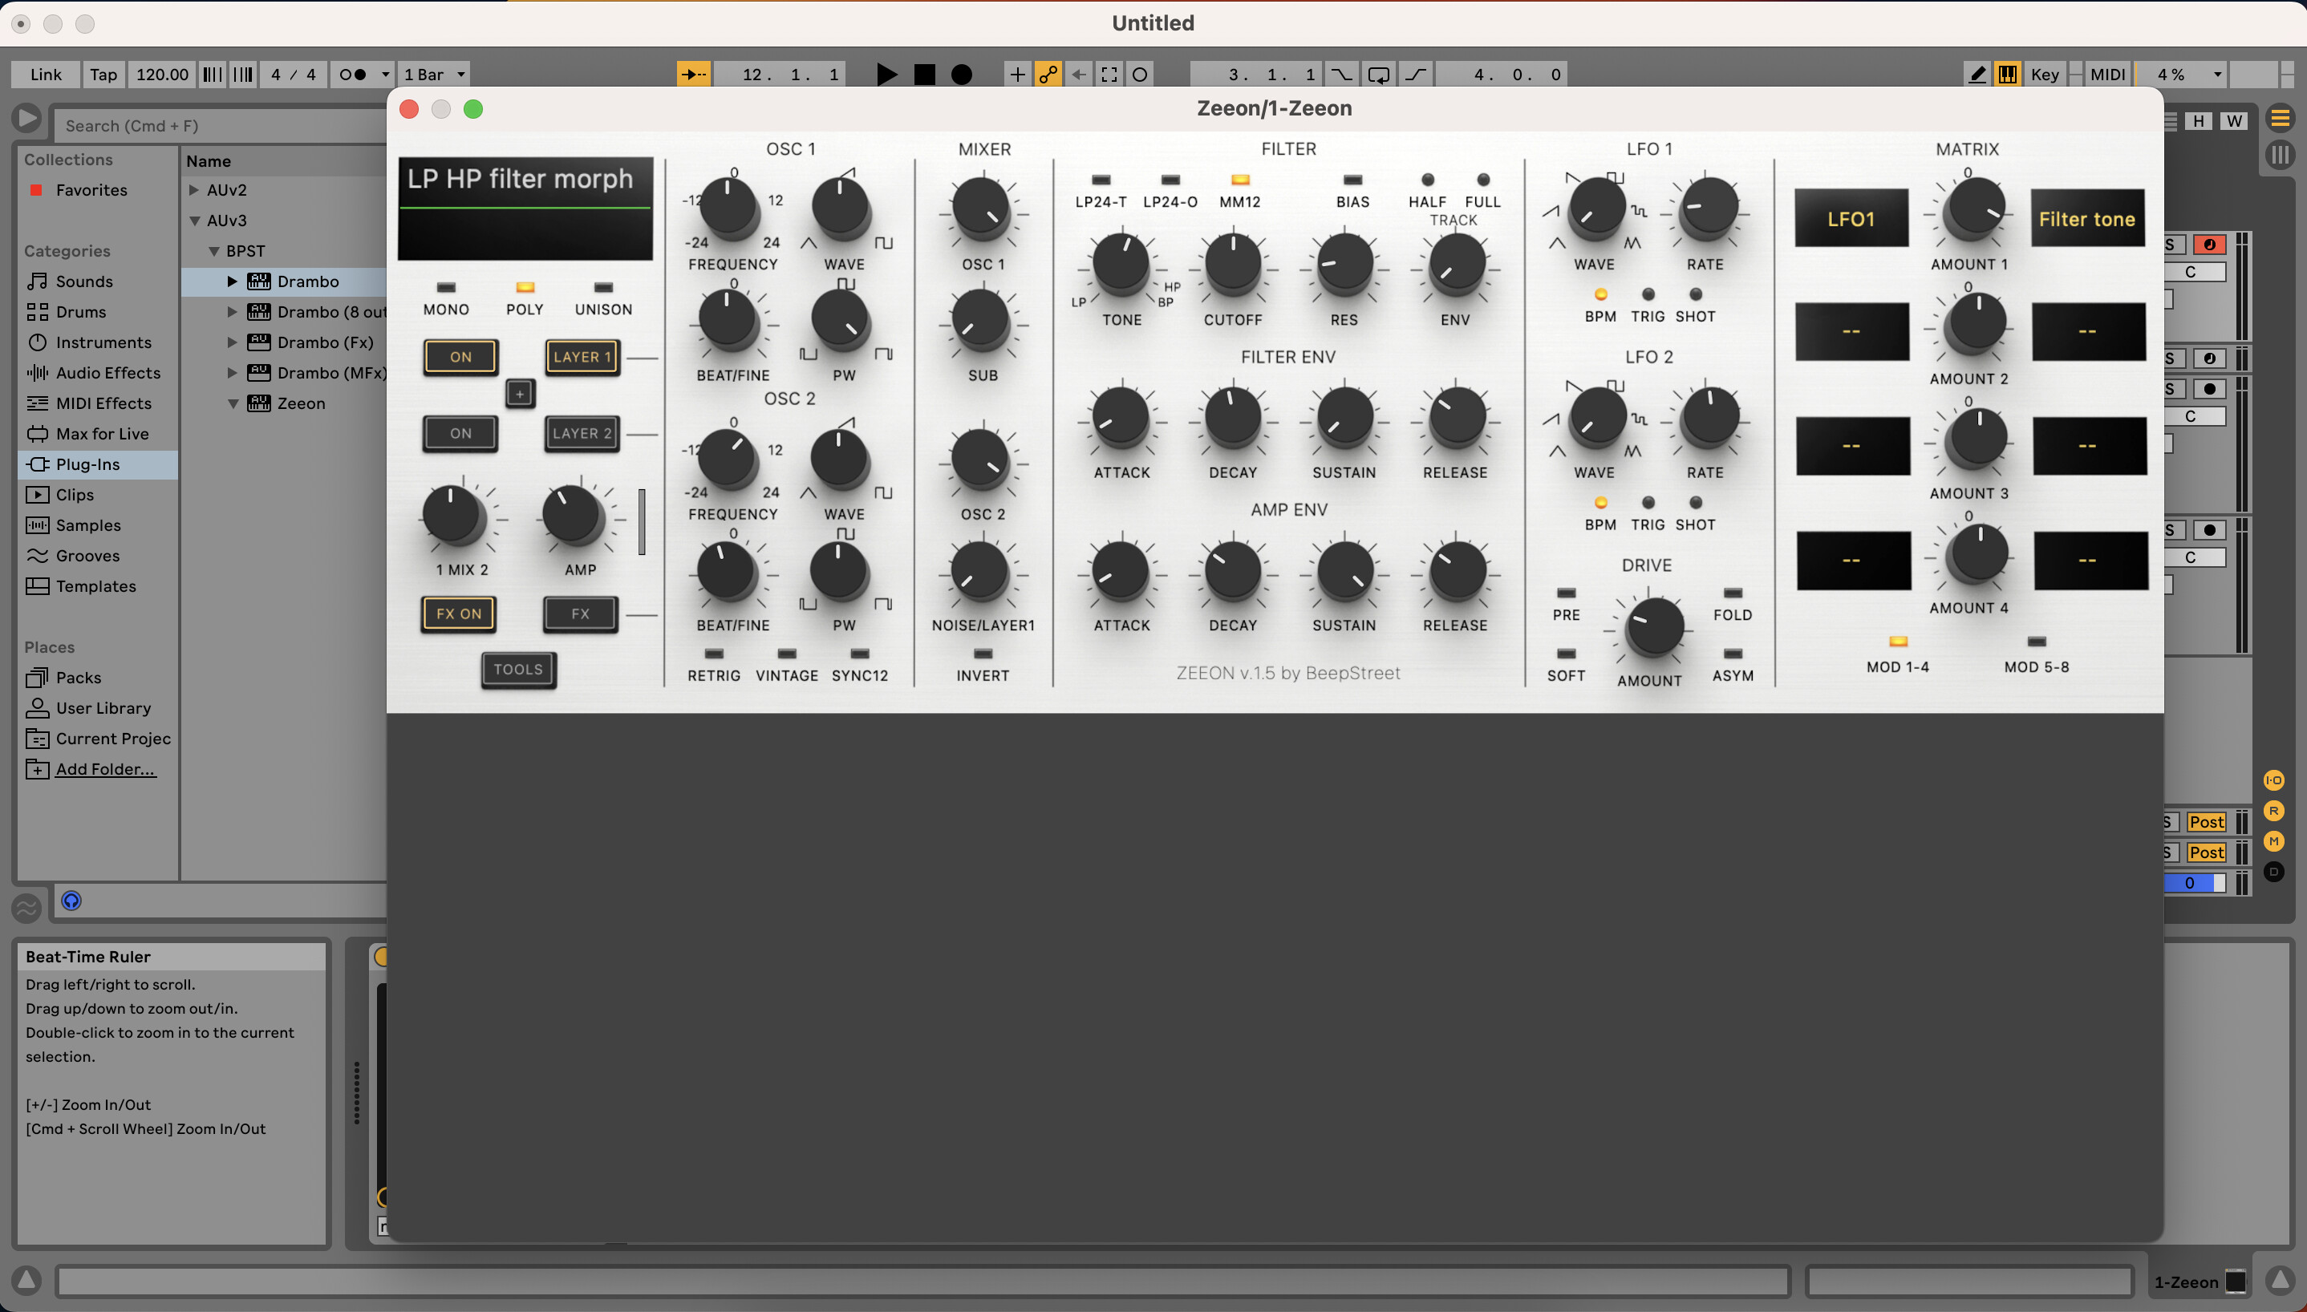2307x1312 pixels.
Task: Toggle the I-O section show button
Action: (2273, 780)
